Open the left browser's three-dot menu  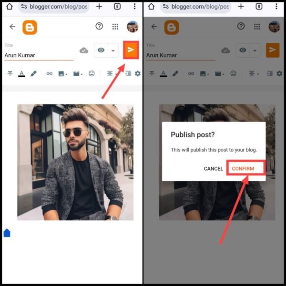point(134,6)
